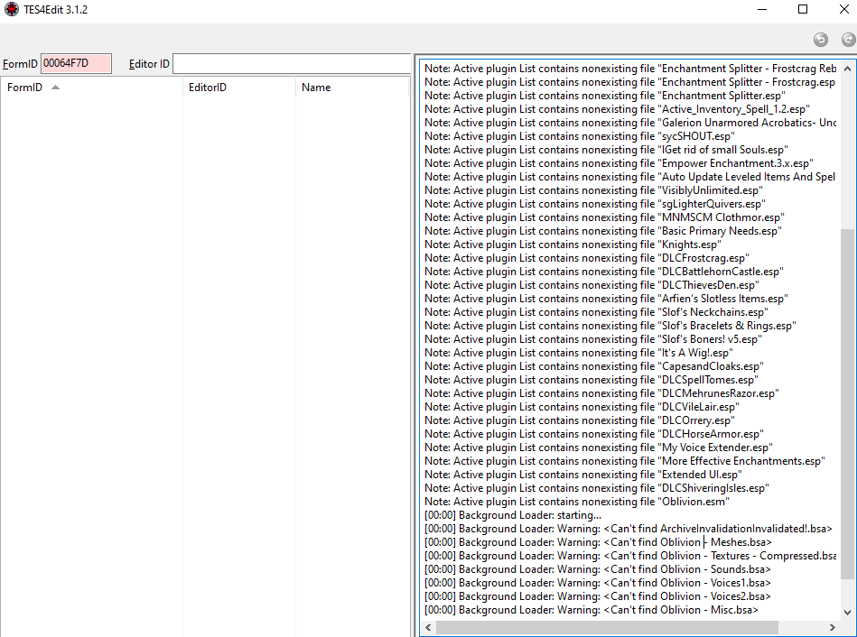Click the TES4Edit application icon in title bar

(x=11, y=10)
